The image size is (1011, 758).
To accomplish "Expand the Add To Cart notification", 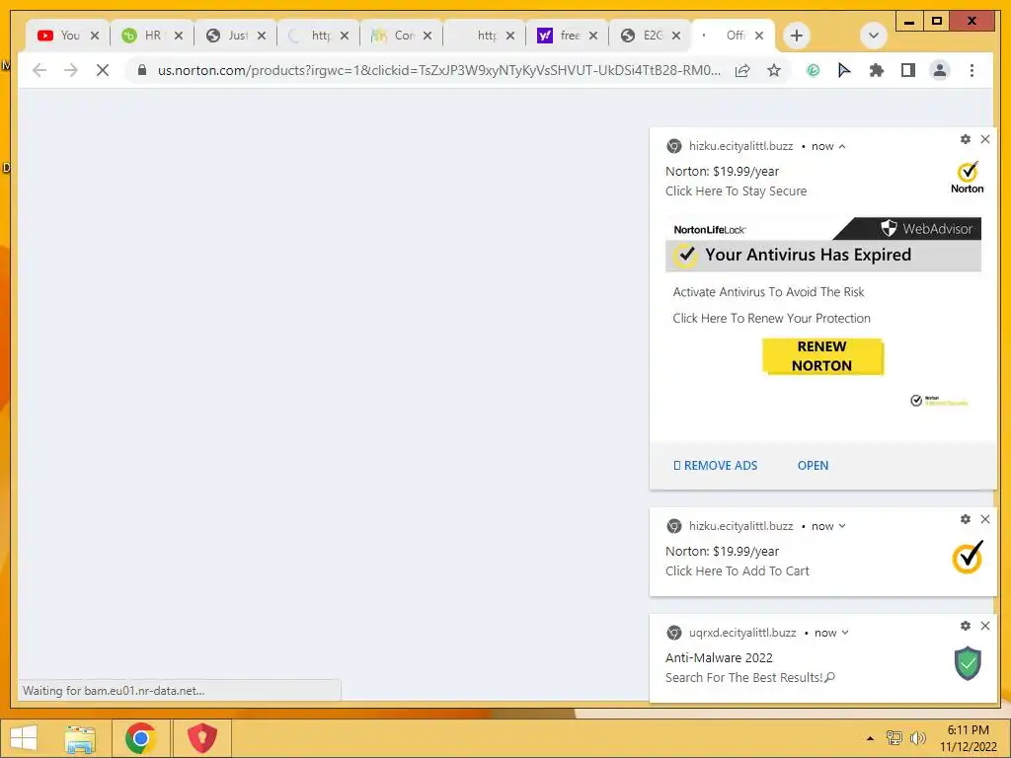I will [842, 527].
